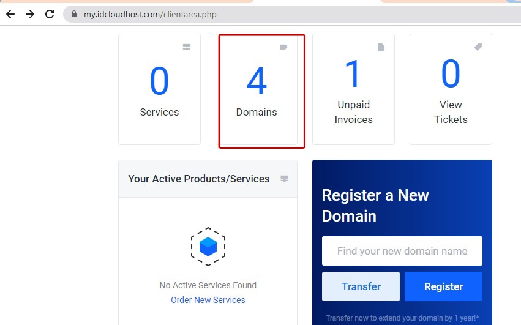The height and width of the screenshot is (325, 521).
Task: Click the browser forward arrow
Action: tap(30, 14)
